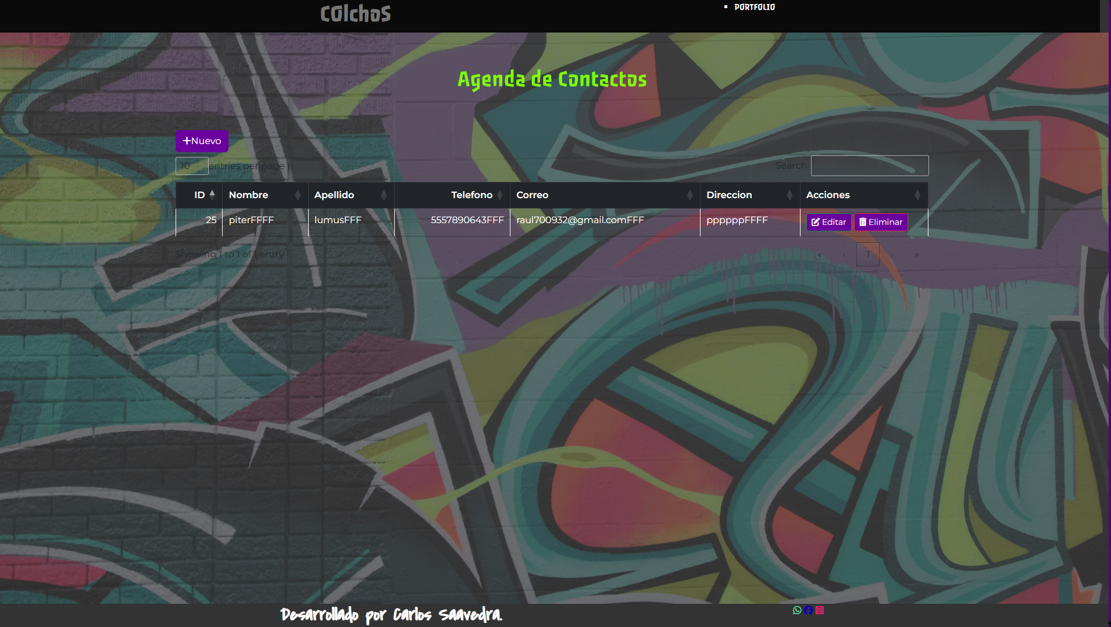1111x627 pixels.
Task: Open WhatsApp icon in footer
Action: tap(797, 610)
